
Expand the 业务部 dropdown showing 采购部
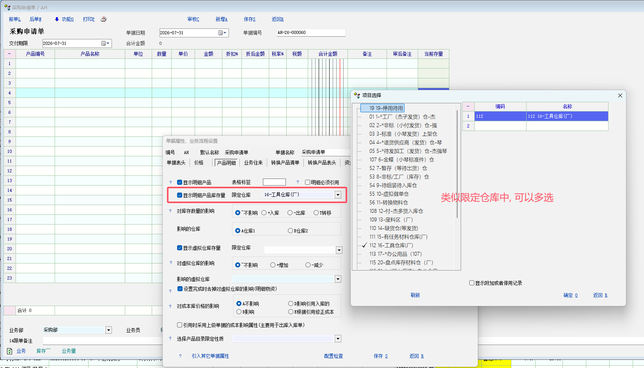click(108, 330)
